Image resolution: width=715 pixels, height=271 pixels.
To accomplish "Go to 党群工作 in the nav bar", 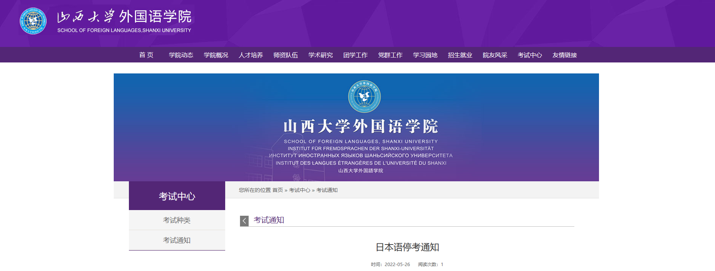I will click(x=390, y=55).
